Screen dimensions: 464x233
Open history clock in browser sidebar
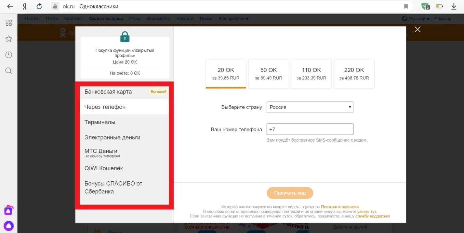[9, 55]
